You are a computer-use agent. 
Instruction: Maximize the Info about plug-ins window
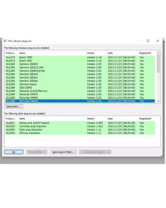148,41
